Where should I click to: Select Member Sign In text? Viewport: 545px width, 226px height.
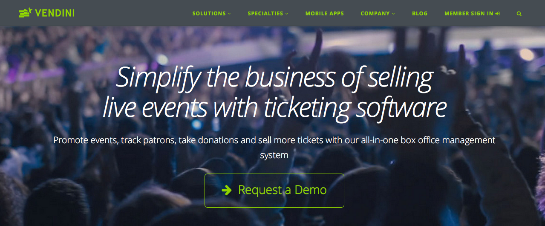(469, 13)
